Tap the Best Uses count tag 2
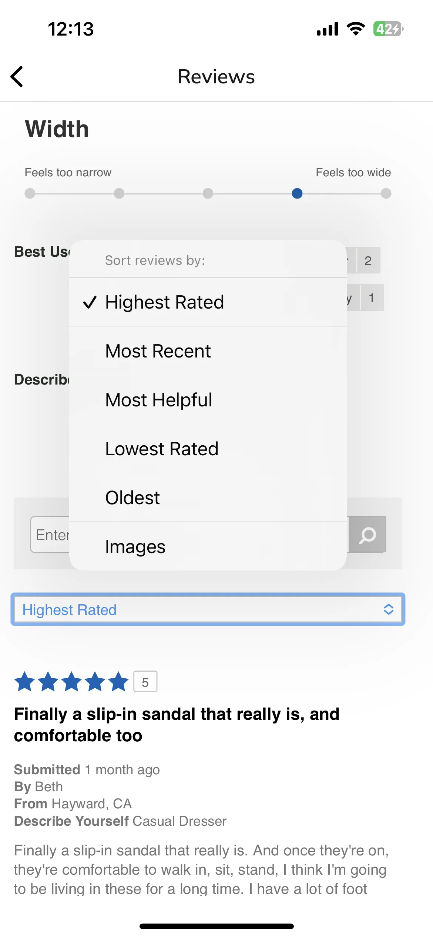This screenshot has width=433, height=938. coord(368,260)
